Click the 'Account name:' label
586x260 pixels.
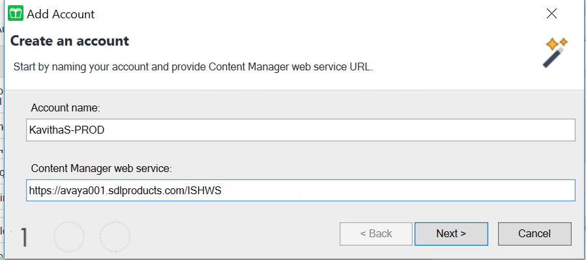pyautogui.click(x=66, y=108)
